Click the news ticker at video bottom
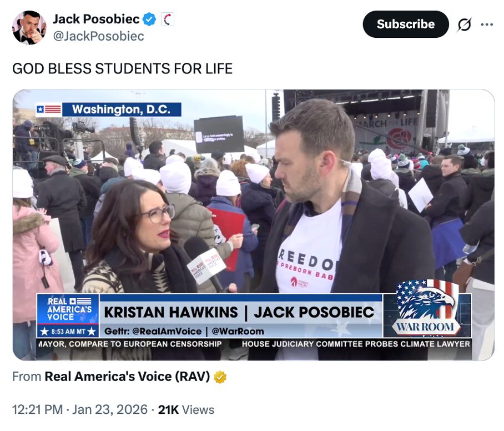 [x=254, y=344]
